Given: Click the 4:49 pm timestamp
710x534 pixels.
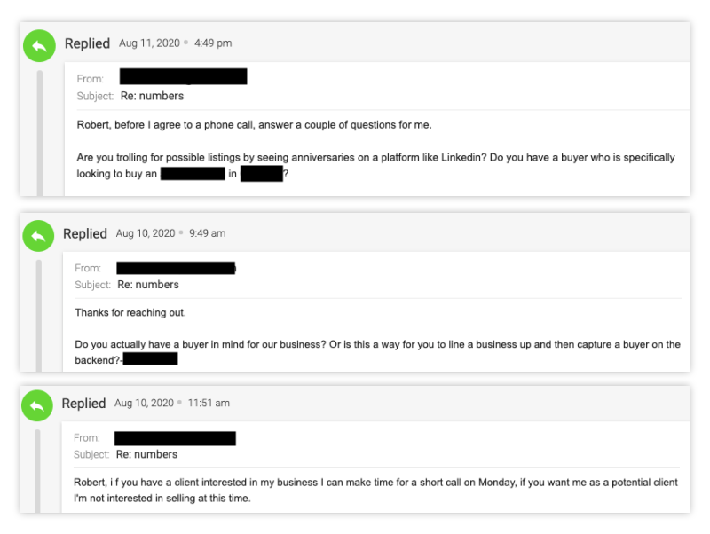Looking at the screenshot, I should point(213,43).
